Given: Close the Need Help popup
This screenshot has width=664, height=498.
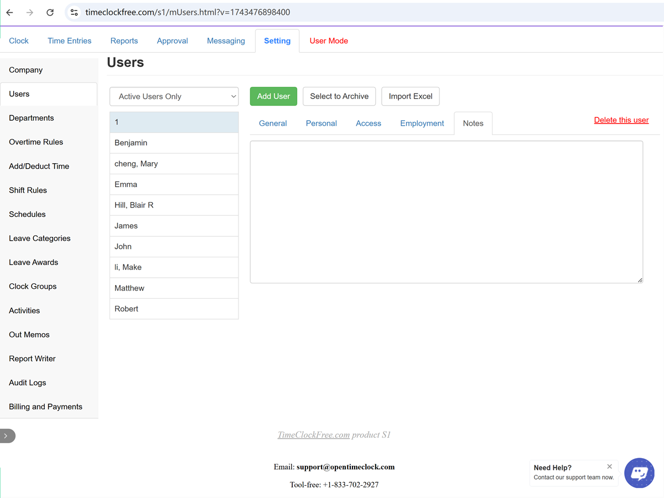Looking at the screenshot, I should (x=609, y=466).
